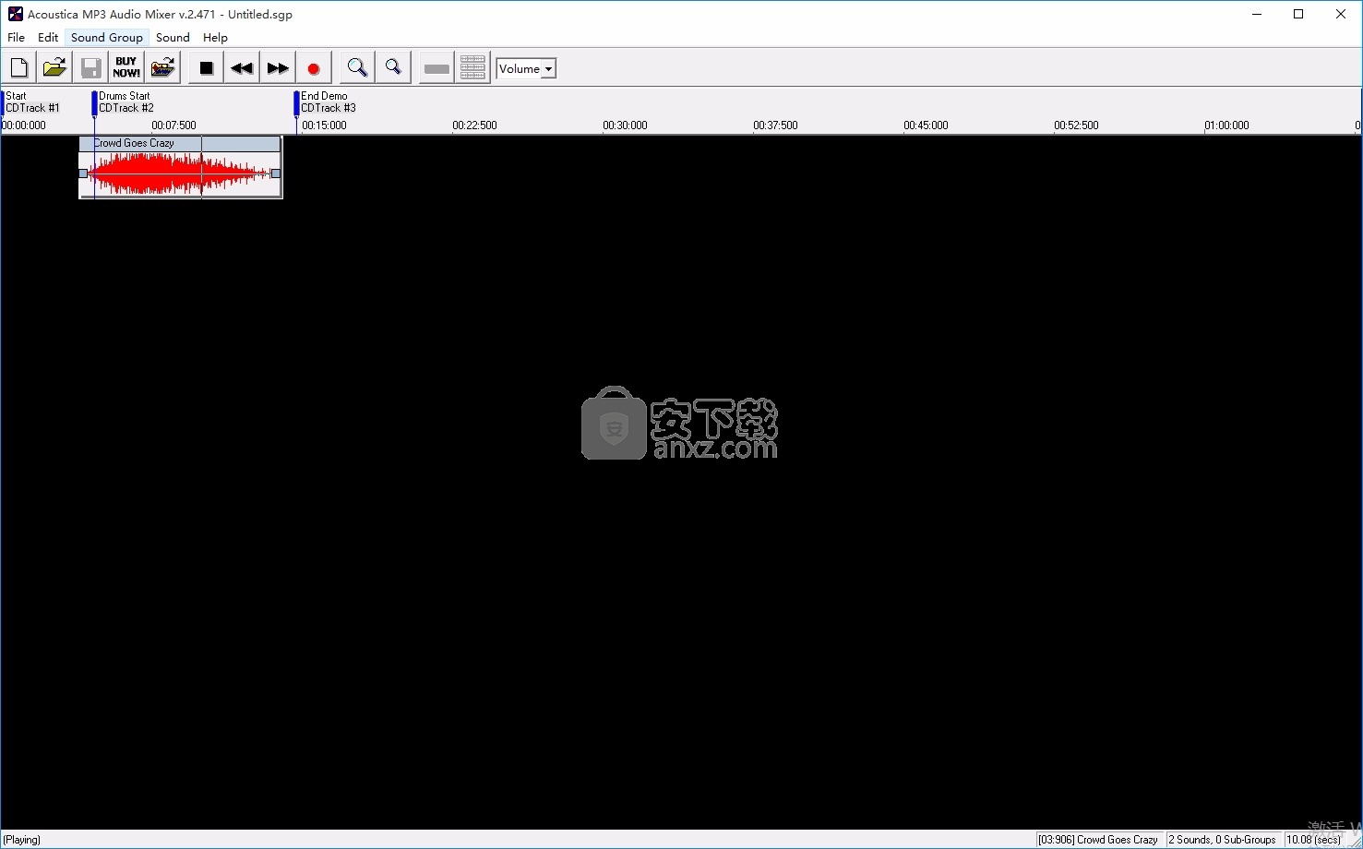Open the Sound Group menu
Viewport: 1363px width, 849px height.
pos(107,38)
